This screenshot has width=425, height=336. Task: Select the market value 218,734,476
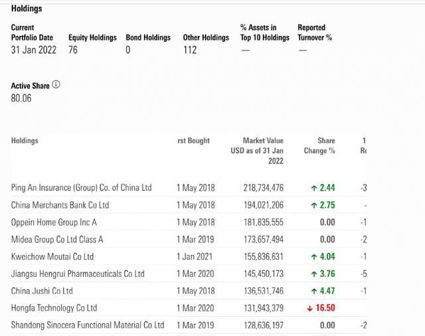point(264,187)
